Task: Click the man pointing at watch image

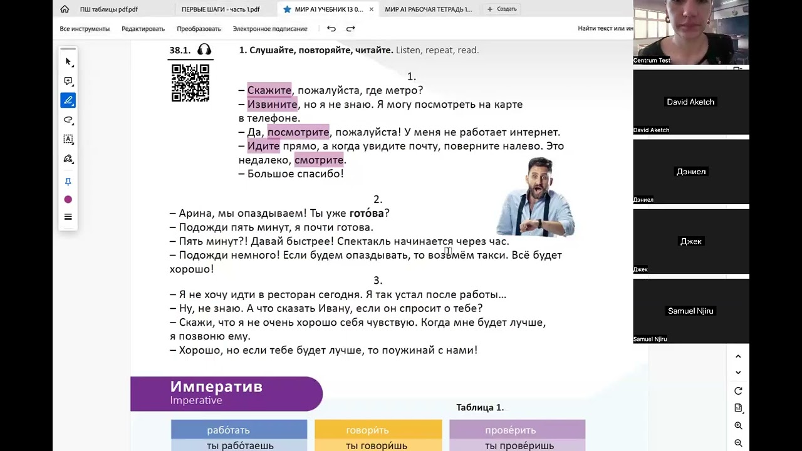Action: pos(536,197)
